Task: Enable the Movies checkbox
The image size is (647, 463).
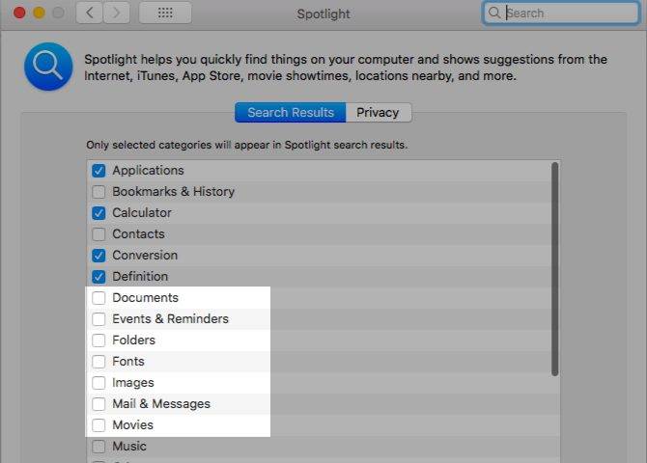Action: [98, 425]
